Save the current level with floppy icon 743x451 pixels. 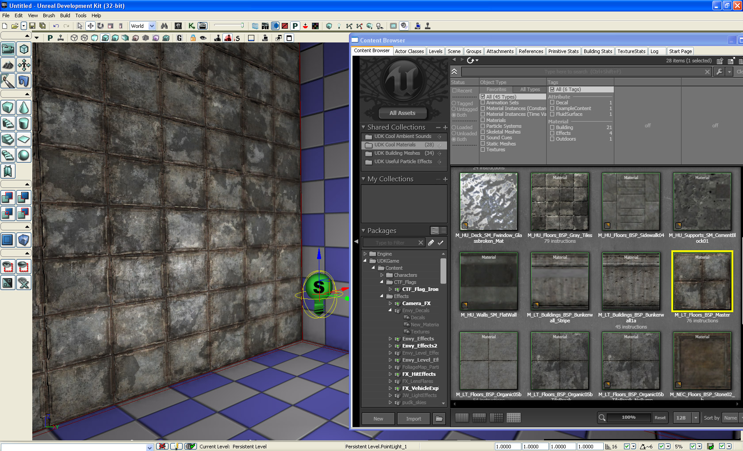[32, 26]
